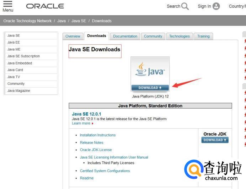Open the Readme link
This screenshot has height=189, width=246.
click(x=87, y=178)
